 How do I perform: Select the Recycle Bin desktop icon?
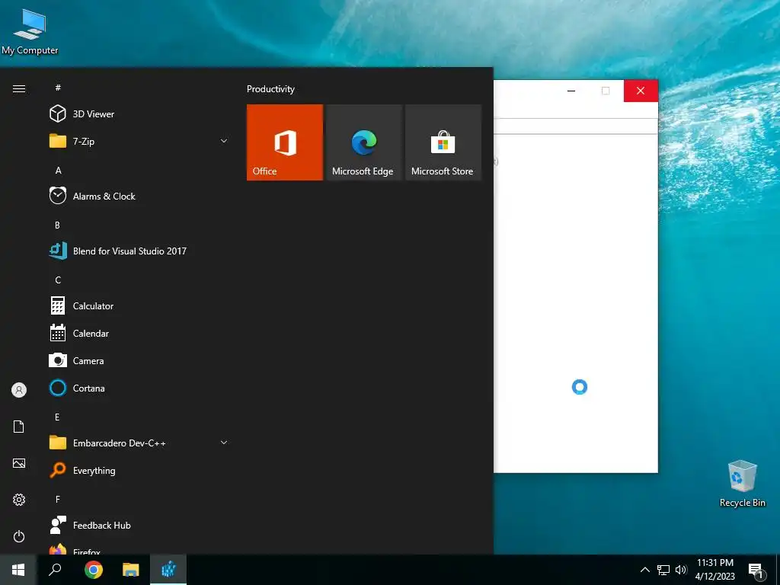click(x=742, y=484)
